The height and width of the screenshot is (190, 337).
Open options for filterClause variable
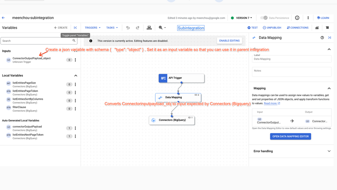(x=75, y=108)
